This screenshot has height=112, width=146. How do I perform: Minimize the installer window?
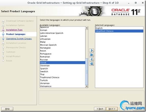(x=129, y=3)
